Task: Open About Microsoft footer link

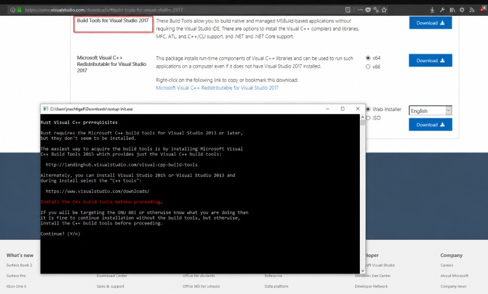Action: tap(454, 276)
